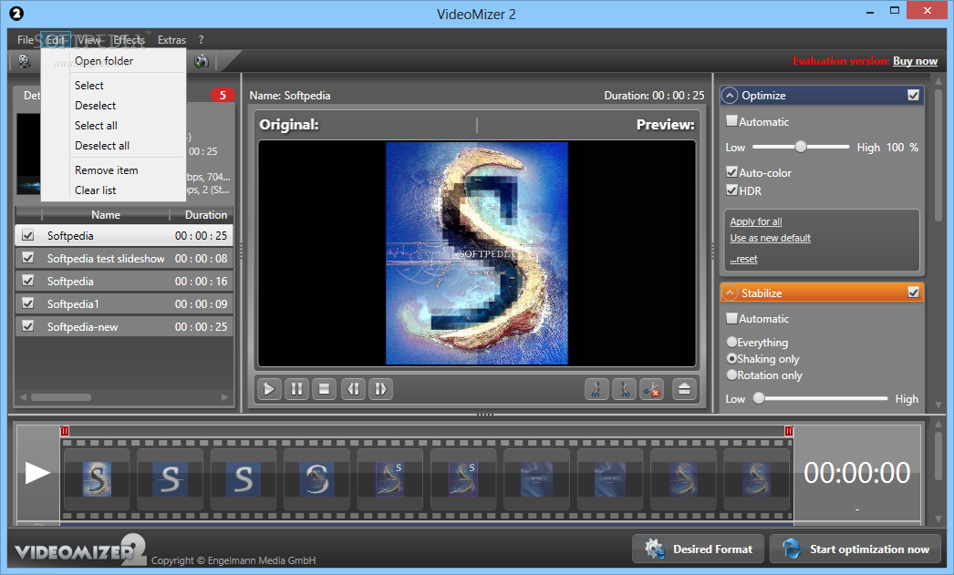Uncheck the Softpedia1 row checkbox
Image resolution: width=954 pixels, height=575 pixels.
28,303
